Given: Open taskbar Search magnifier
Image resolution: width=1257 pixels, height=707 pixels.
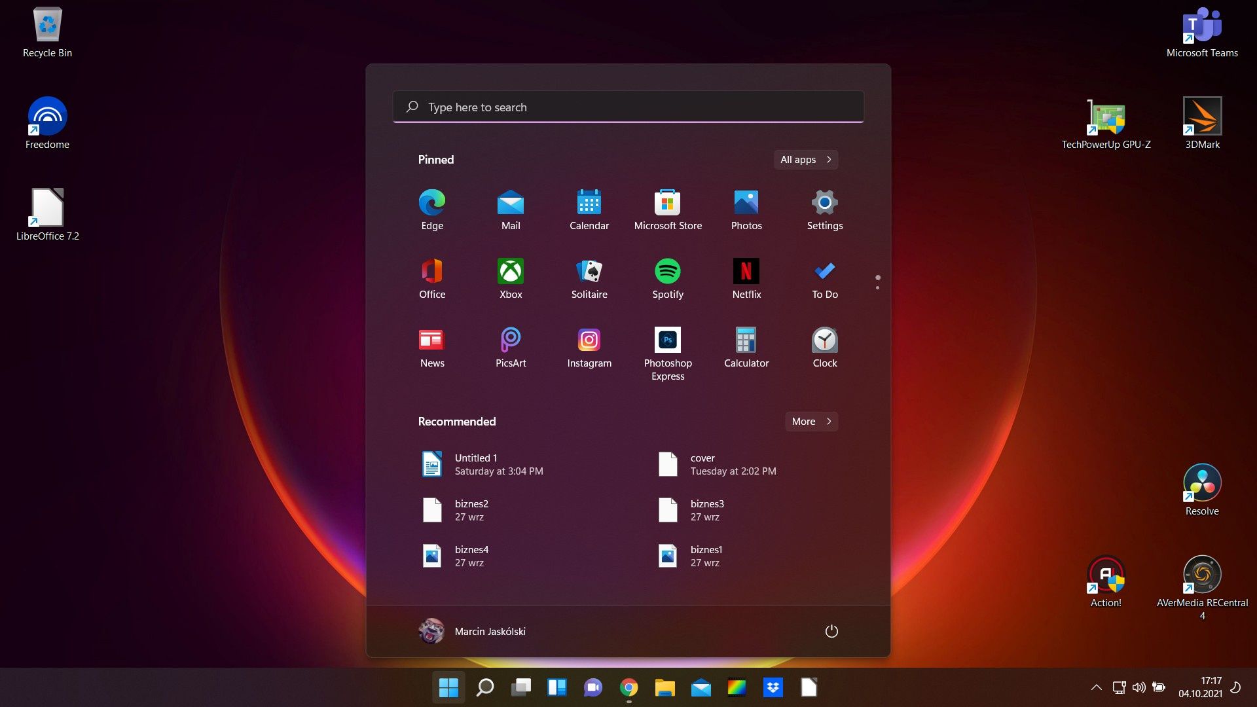Looking at the screenshot, I should 484,687.
